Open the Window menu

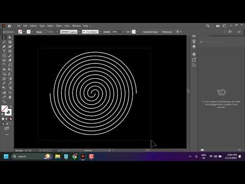pyautogui.click(x=77, y=26)
